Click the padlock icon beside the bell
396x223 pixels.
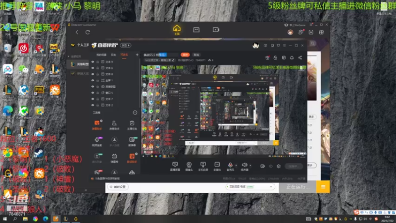275,57
